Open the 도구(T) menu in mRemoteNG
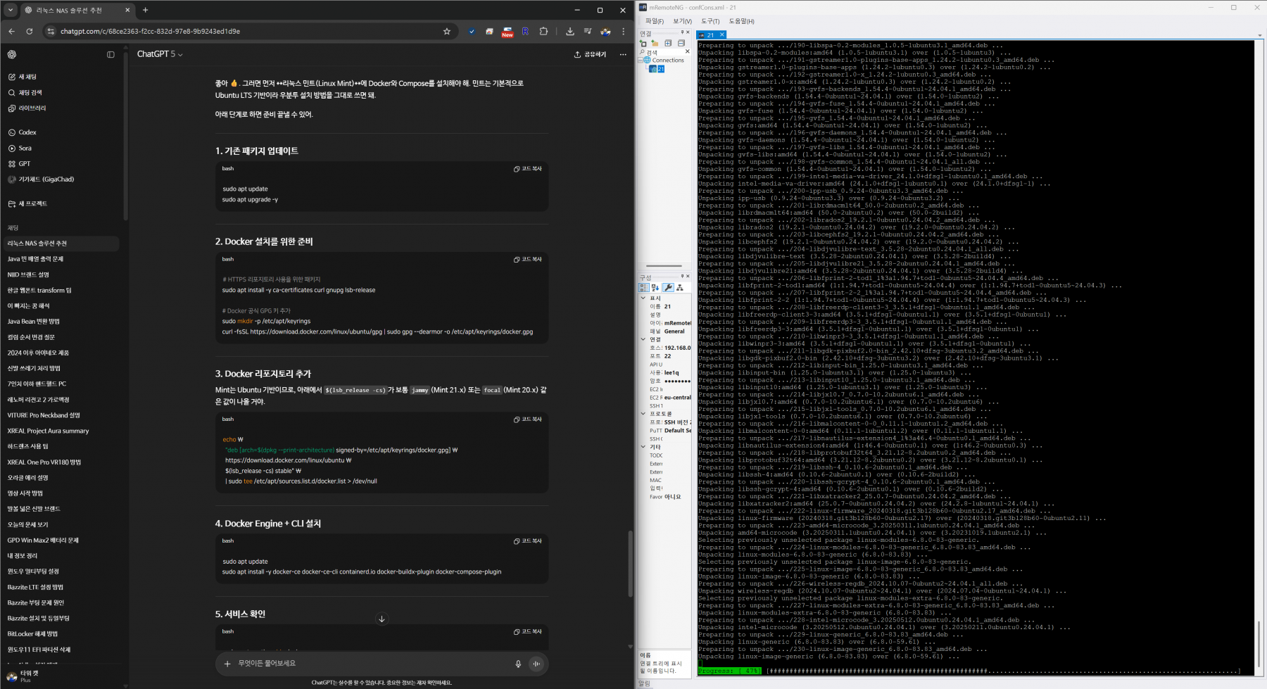1267x689 pixels. (x=710, y=21)
